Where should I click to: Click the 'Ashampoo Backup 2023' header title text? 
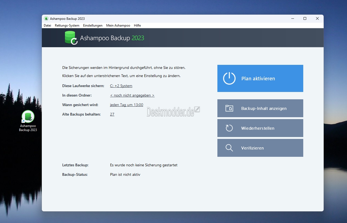pos(112,38)
